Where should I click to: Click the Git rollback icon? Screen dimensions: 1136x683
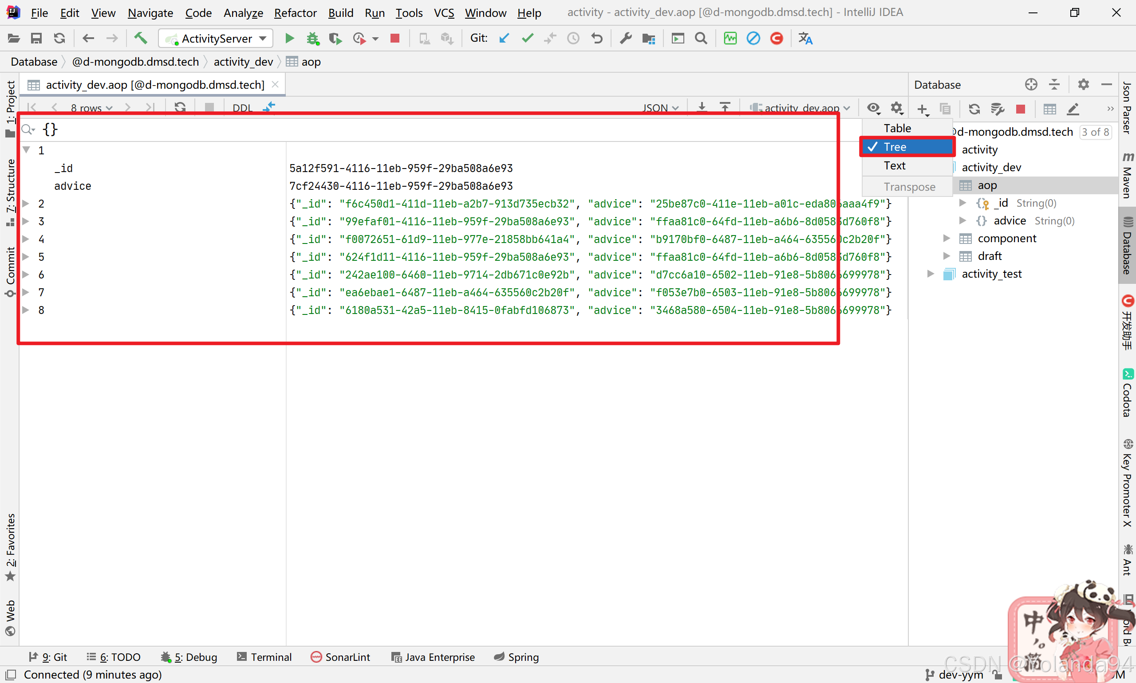point(597,39)
